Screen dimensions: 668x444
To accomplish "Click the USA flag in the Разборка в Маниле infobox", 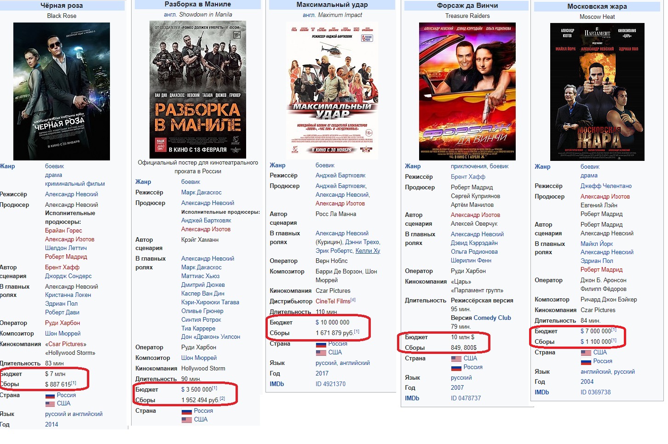I will 186,420.
